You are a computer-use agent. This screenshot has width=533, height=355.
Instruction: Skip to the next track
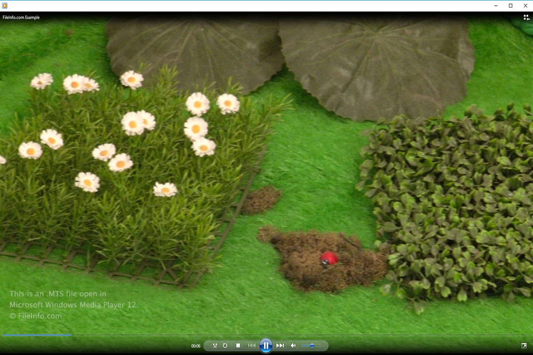(x=280, y=345)
